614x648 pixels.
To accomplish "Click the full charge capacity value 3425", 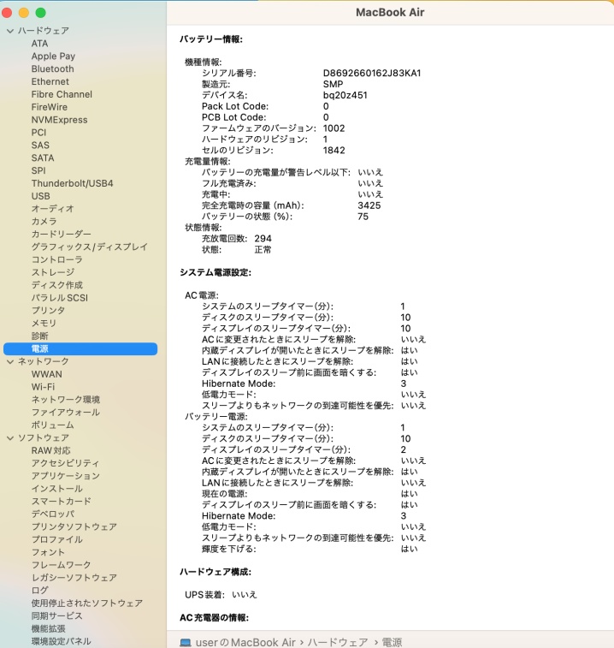I will (369, 205).
